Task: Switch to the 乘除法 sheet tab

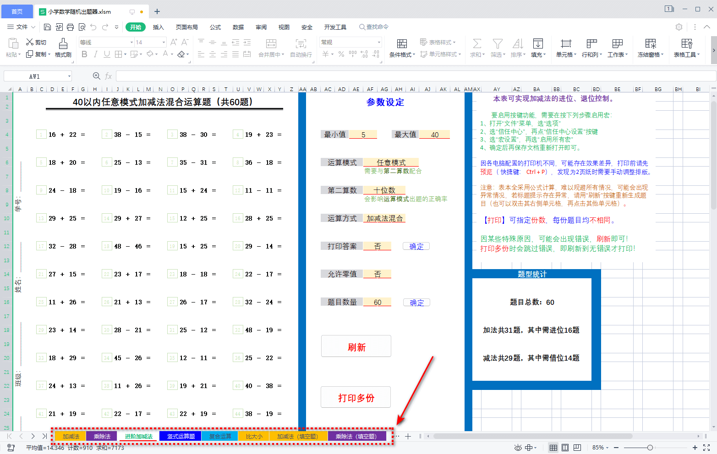Action: pos(101,436)
